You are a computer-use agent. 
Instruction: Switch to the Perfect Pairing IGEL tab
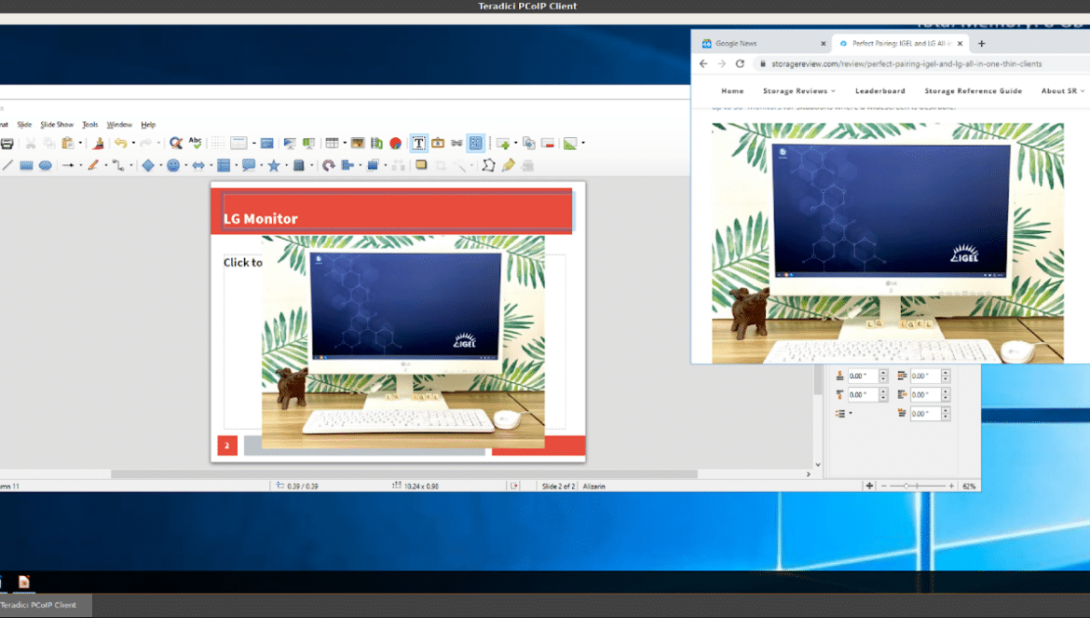point(901,43)
